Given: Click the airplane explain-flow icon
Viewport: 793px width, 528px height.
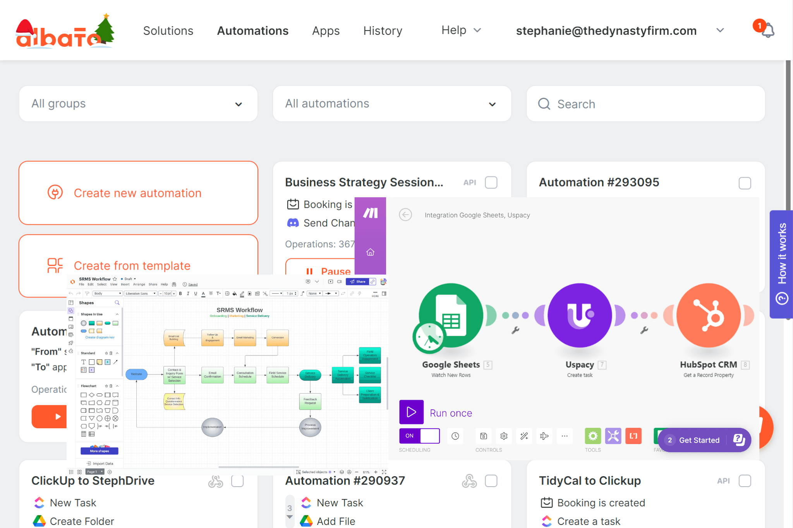Looking at the screenshot, I should tap(544, 436).
